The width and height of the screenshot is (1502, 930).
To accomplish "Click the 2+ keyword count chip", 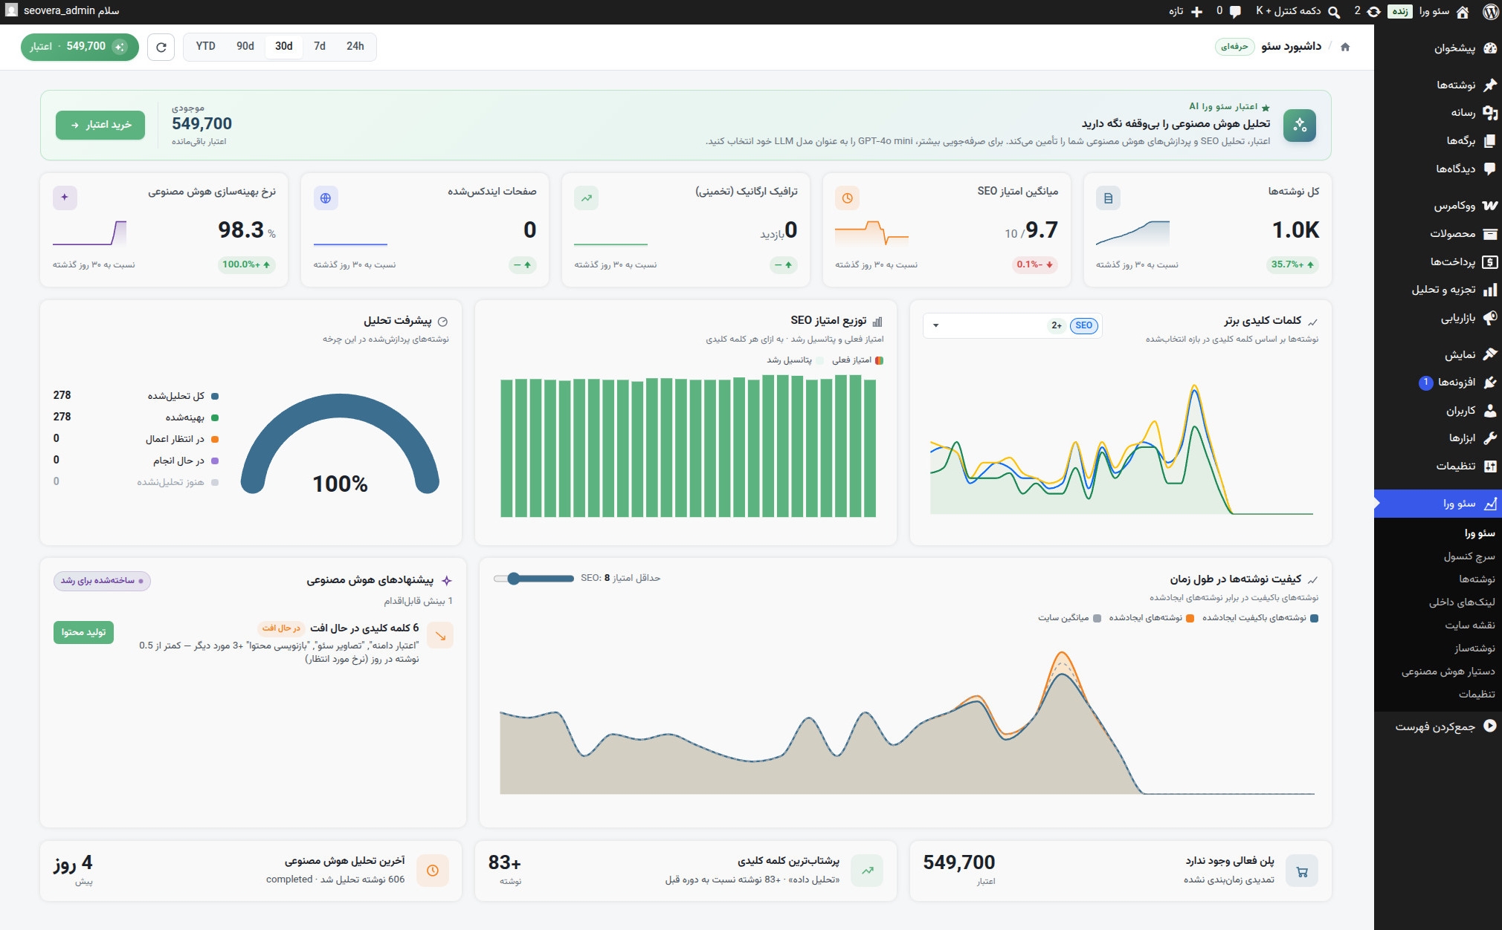I will (x=1057, y=325).
